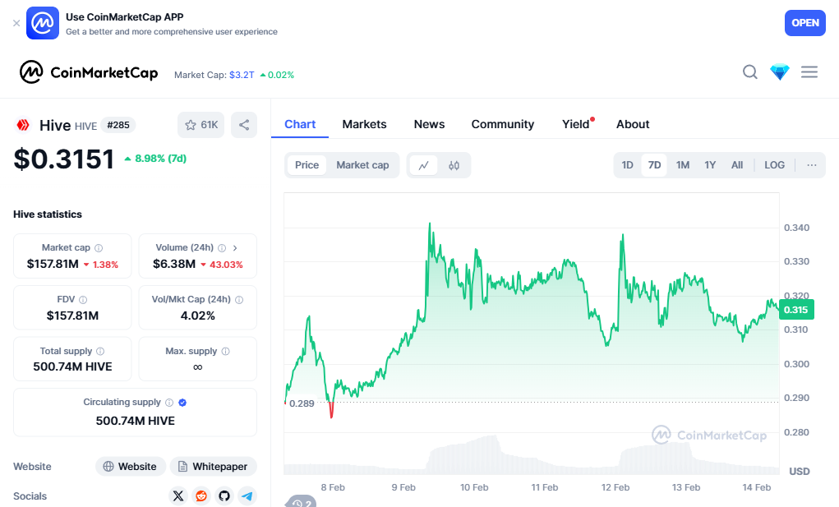Click the $6.38M volume value
This screenshot has width=839, height=507.
[x=174, y=264]
